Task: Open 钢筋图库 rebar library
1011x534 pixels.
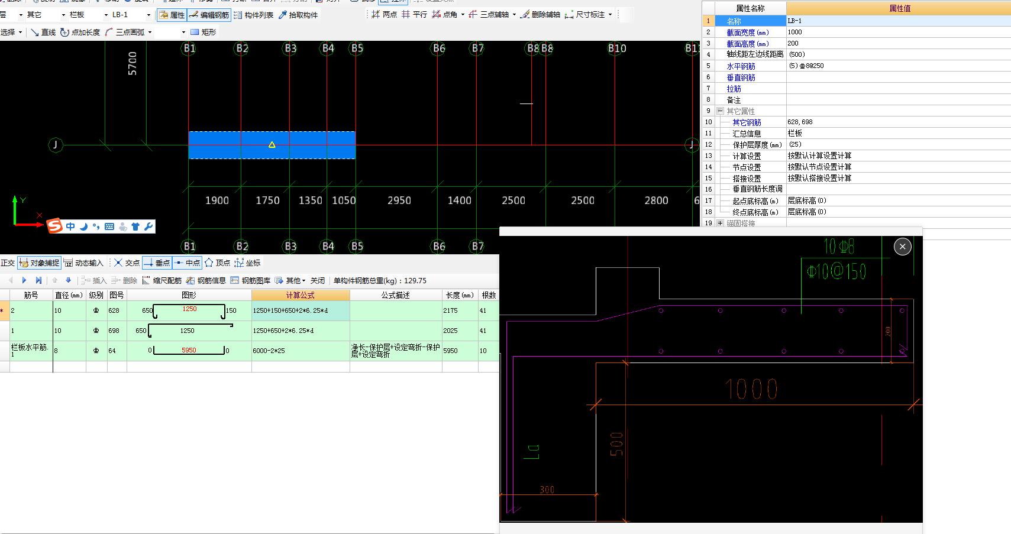Action: tap(250, 280)
